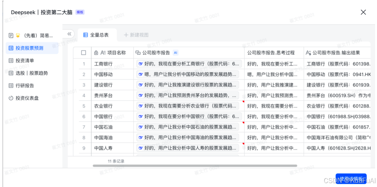Image resolution: width=377 pixels, height=187 pixels.
Task: Click the 11 条记录 record count
Action: (116, 161)
